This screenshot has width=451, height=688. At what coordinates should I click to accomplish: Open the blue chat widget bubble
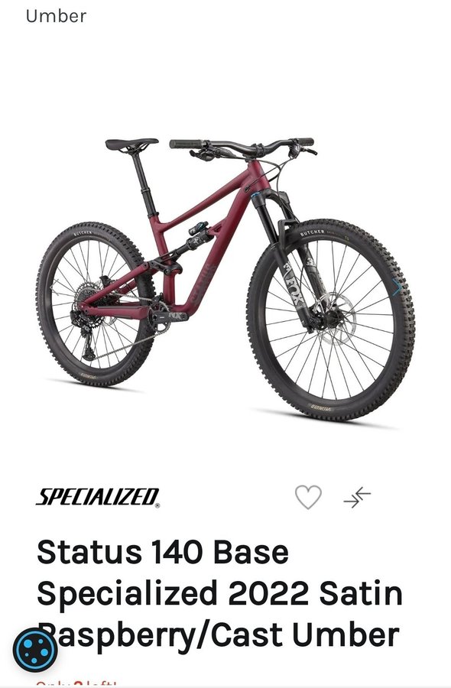point(34,650)
